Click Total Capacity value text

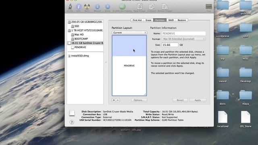coord(180,112)
